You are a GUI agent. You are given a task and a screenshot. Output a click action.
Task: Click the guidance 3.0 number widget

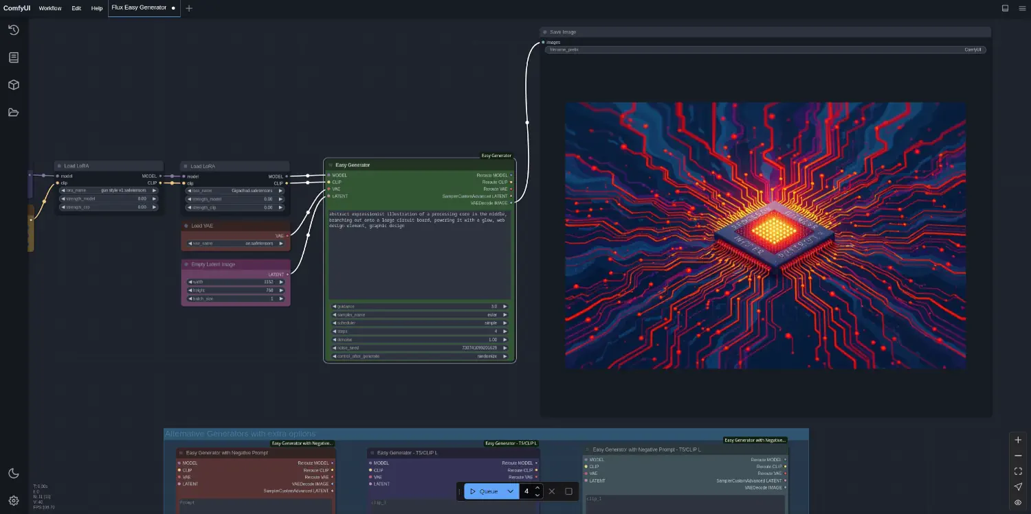pos(420,306)
